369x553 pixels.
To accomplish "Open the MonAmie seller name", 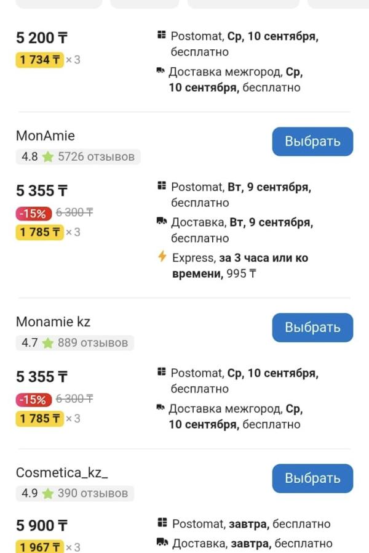I will (46, 135).
